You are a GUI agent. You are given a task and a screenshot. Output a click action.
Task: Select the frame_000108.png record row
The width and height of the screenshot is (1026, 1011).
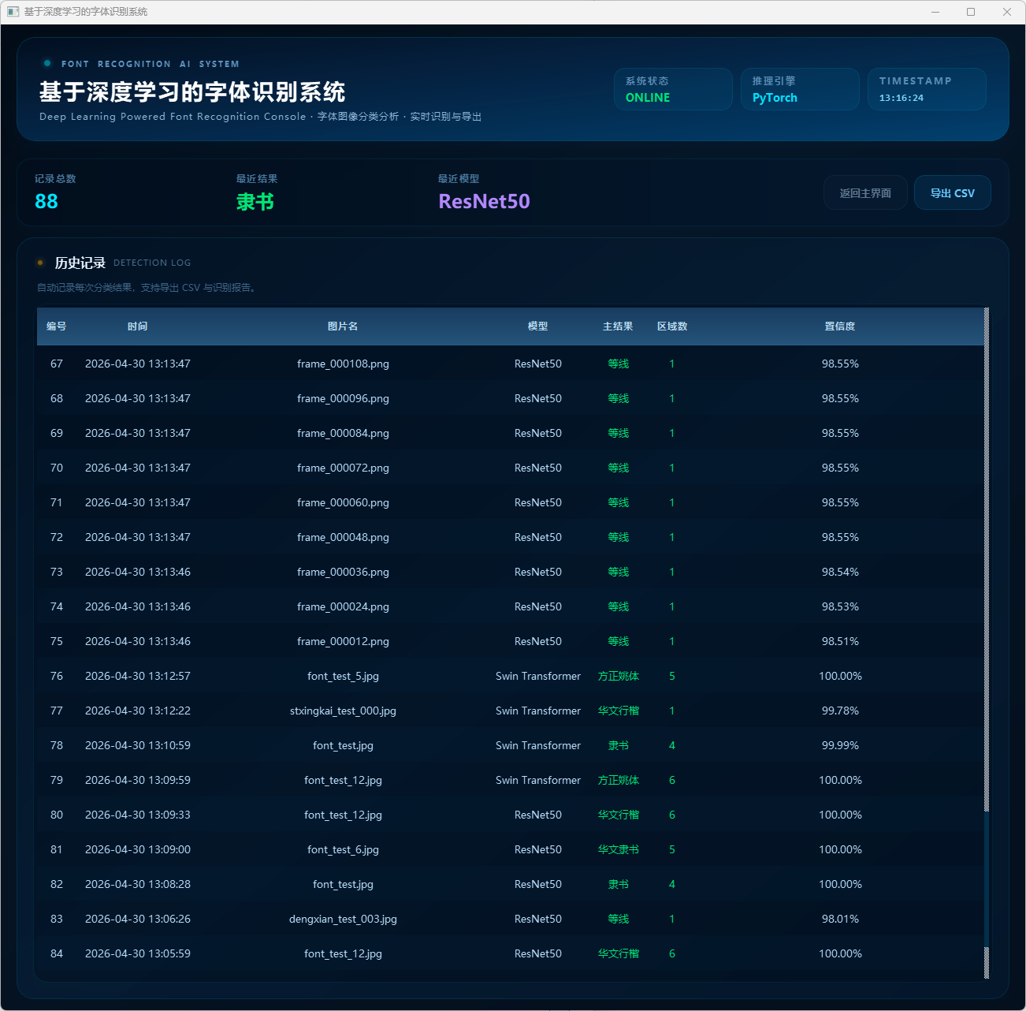coord(343,364)
